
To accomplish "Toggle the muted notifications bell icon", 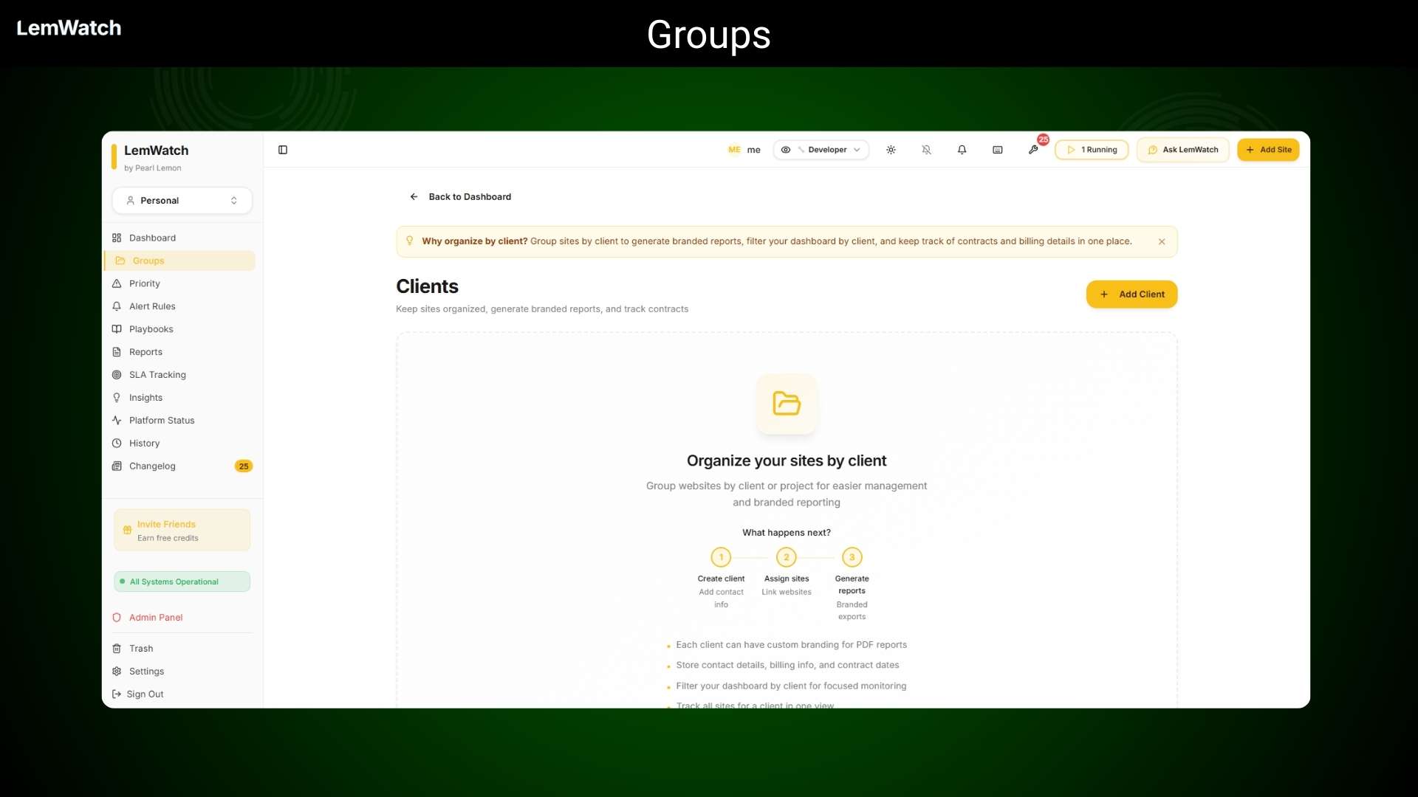I will pos(926,150).
